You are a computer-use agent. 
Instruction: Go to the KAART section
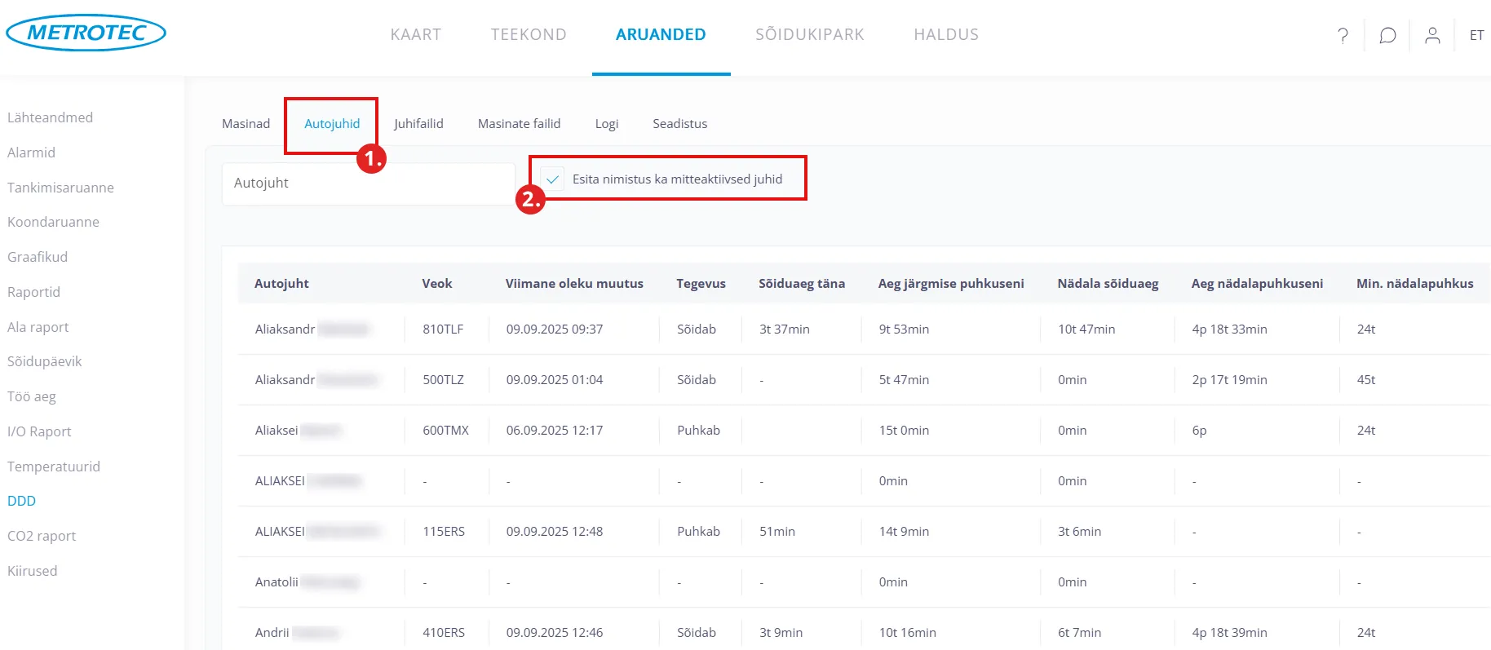coord(415,34)
